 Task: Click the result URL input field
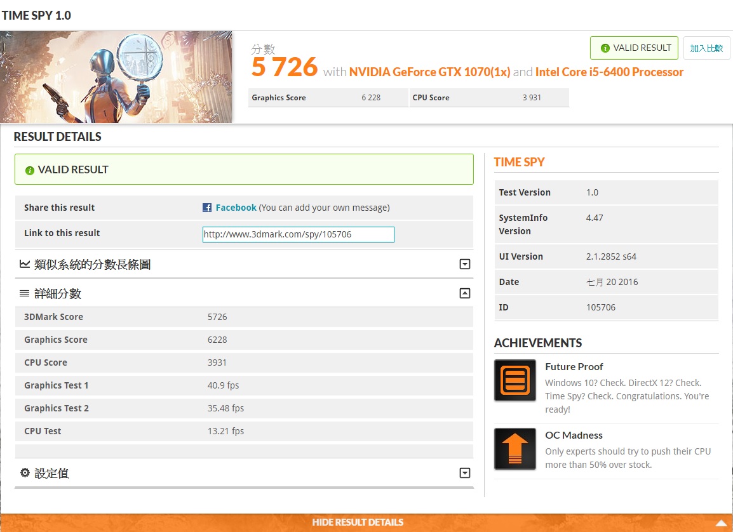299,234
